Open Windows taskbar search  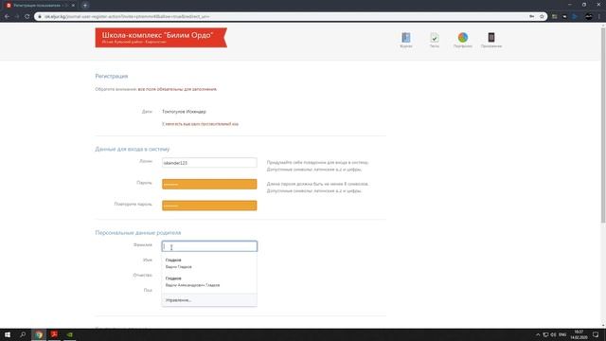pos(23,334)
